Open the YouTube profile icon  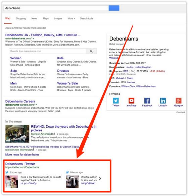[x=131, y=101]
